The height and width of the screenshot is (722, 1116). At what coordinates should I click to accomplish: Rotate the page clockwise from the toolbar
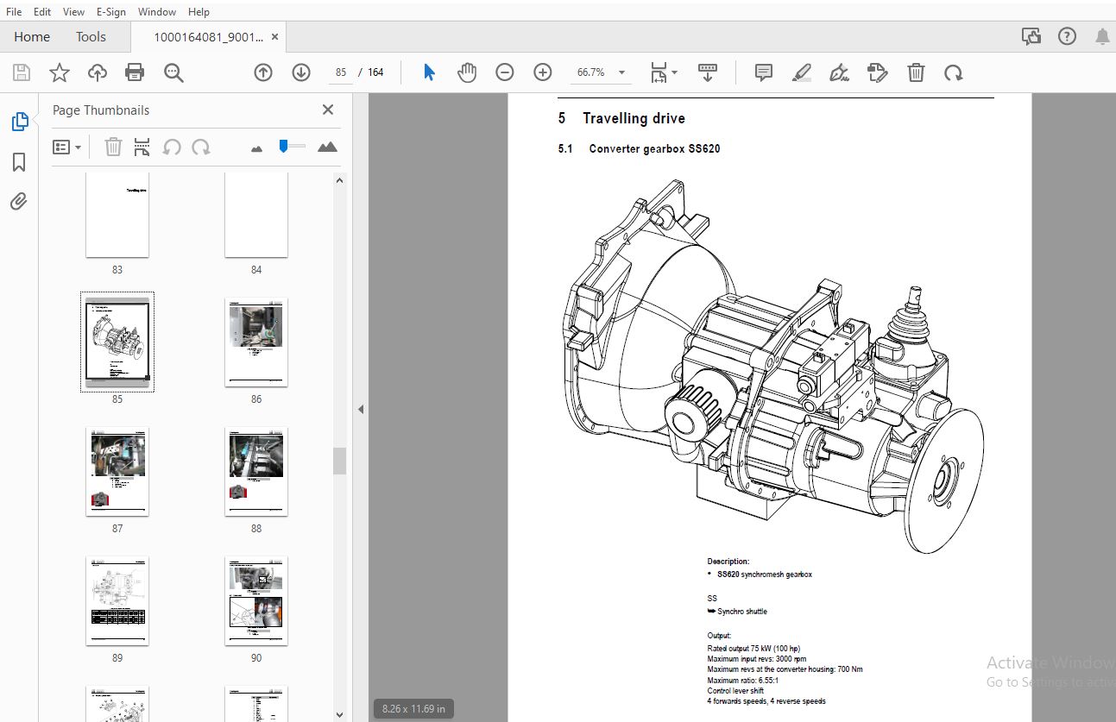953,72
